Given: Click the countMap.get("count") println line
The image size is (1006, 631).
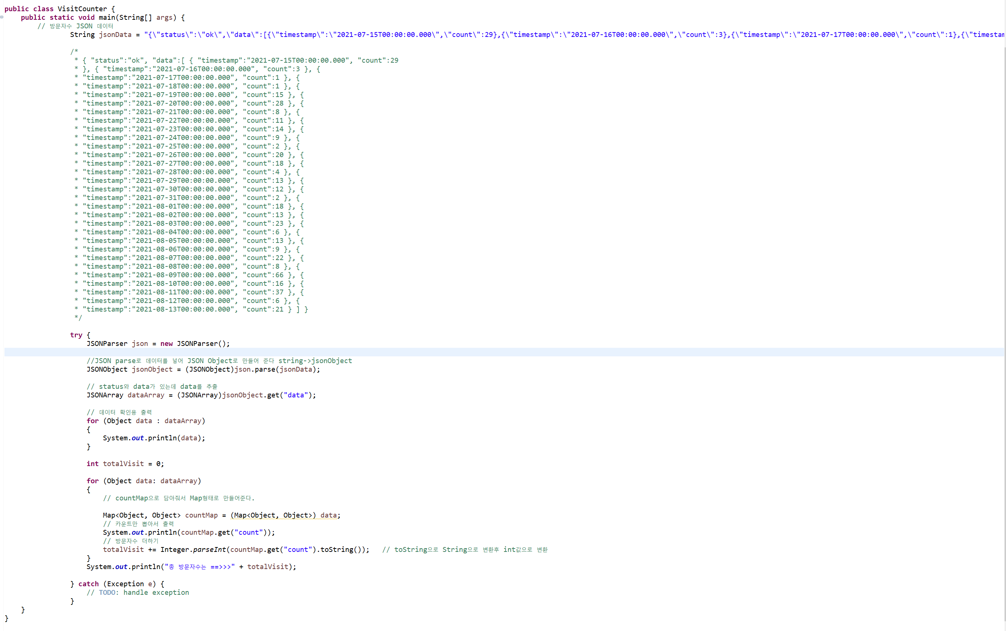Looking at the screenshot, I should click(x=188, y=532).
